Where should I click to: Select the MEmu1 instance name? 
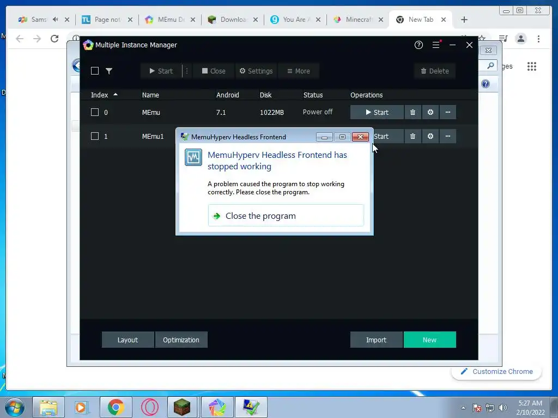(153, 136)
